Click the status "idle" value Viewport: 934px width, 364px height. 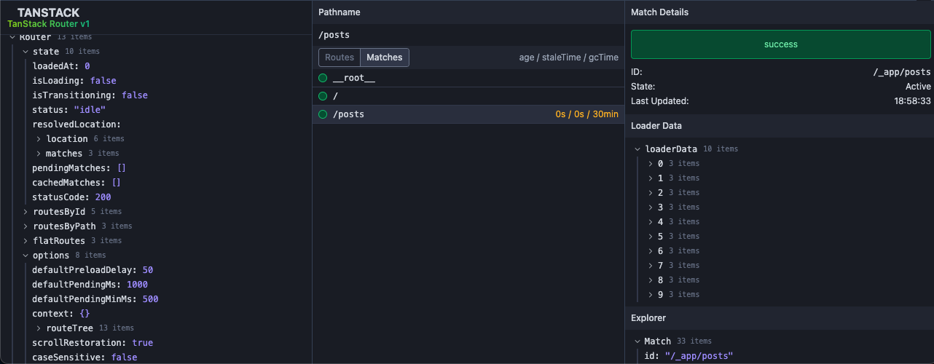(x=90, y=110)
